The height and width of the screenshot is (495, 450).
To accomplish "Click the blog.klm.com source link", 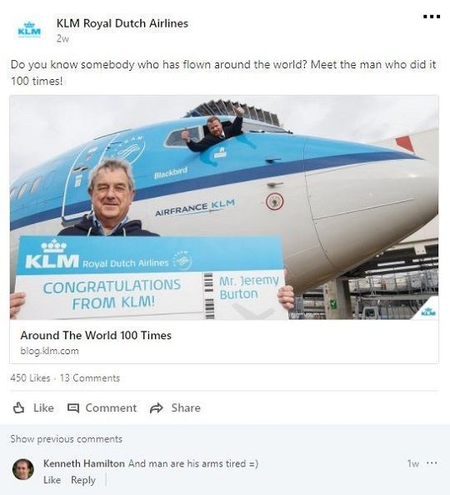I will [49, 351].
